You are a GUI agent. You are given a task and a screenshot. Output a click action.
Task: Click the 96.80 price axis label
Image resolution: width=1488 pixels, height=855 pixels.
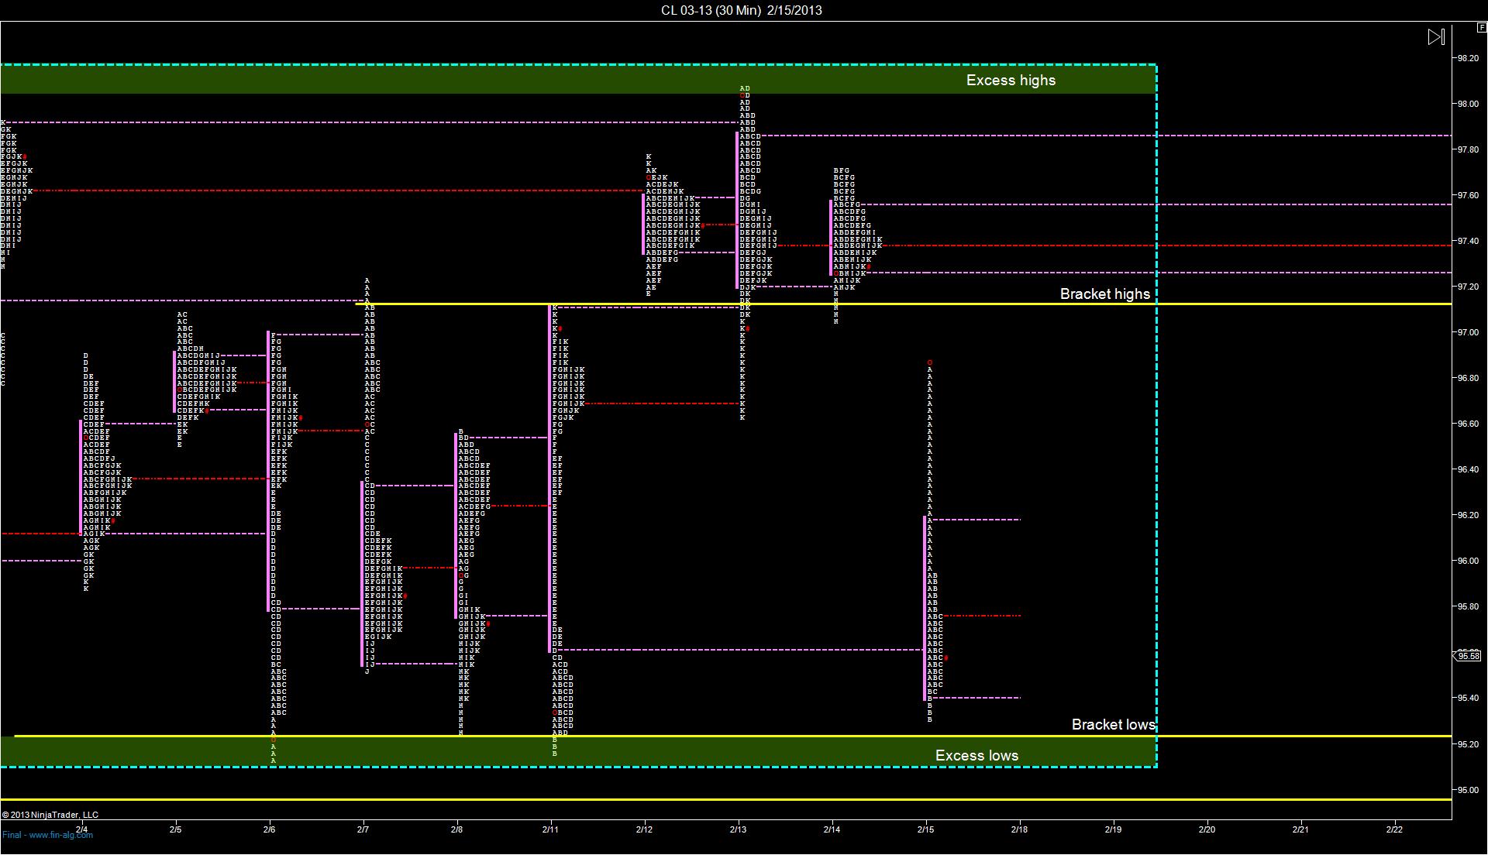coord(1468,378)
